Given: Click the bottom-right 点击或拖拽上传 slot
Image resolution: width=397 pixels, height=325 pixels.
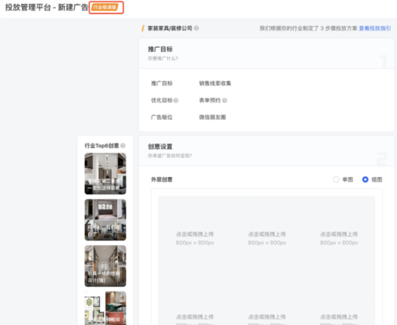Looking at the screenshot, I should pyautogui.click(x=339, y=316).
